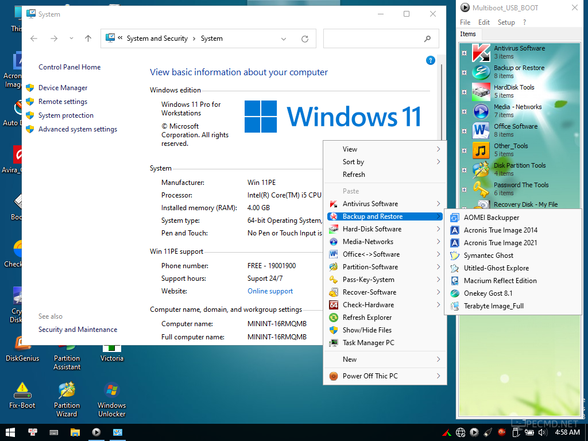Expand Other_Tools tree node plus
This screenshot has height=441, width=588.
click(x=464, y=150)
